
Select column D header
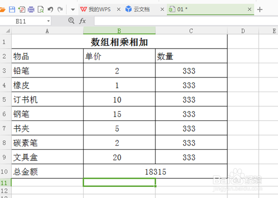[x=243, y=31]
